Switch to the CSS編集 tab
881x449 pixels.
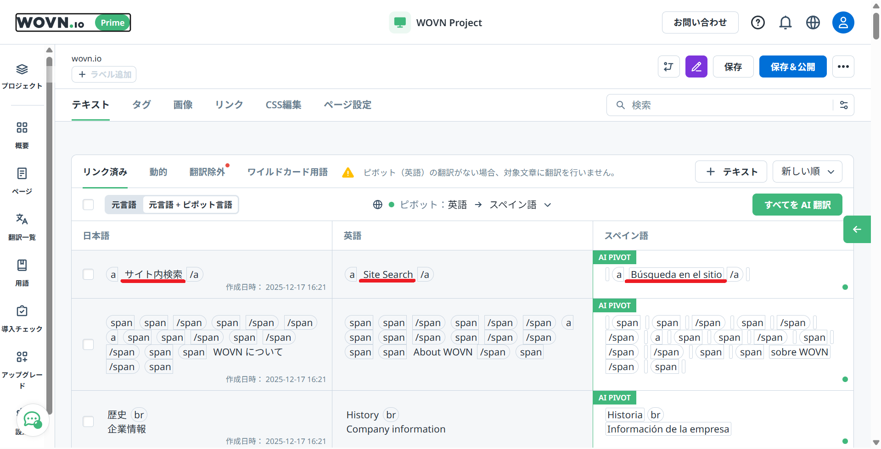[x=283, y=105]
